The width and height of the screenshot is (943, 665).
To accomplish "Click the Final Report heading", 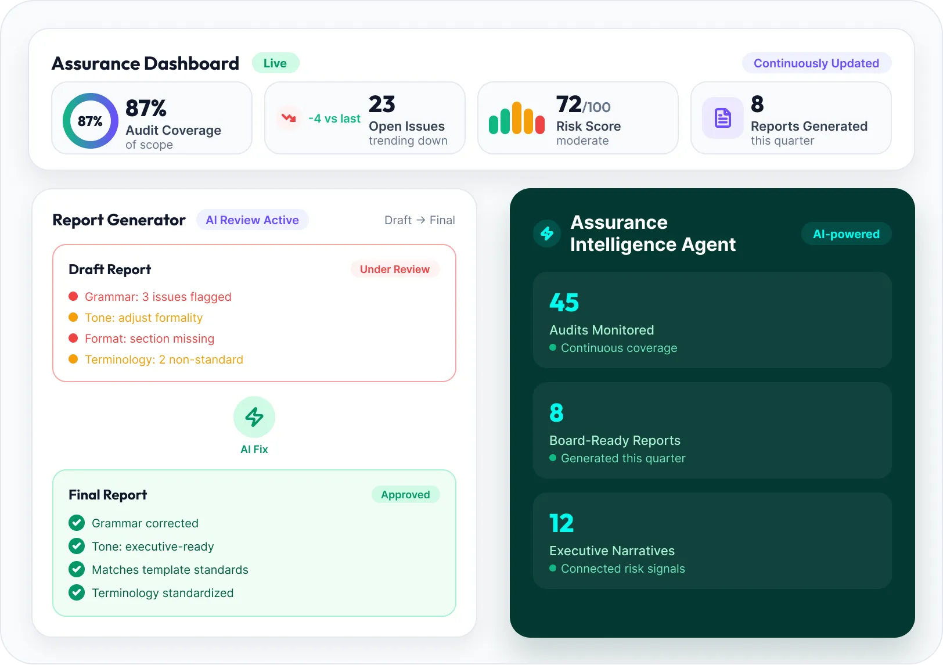I will [107, 495].
